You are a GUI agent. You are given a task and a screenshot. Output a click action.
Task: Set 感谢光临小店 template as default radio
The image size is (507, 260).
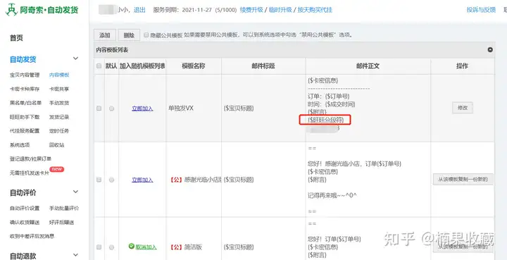111,180
